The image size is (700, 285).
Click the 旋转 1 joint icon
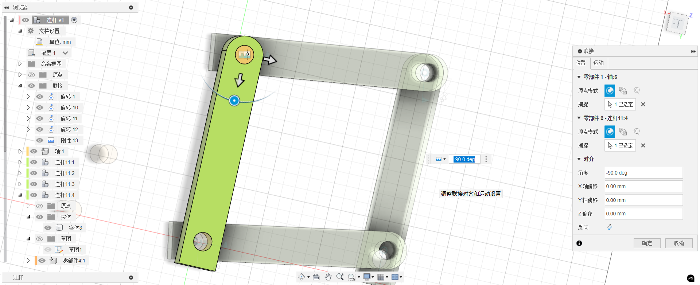51,97
